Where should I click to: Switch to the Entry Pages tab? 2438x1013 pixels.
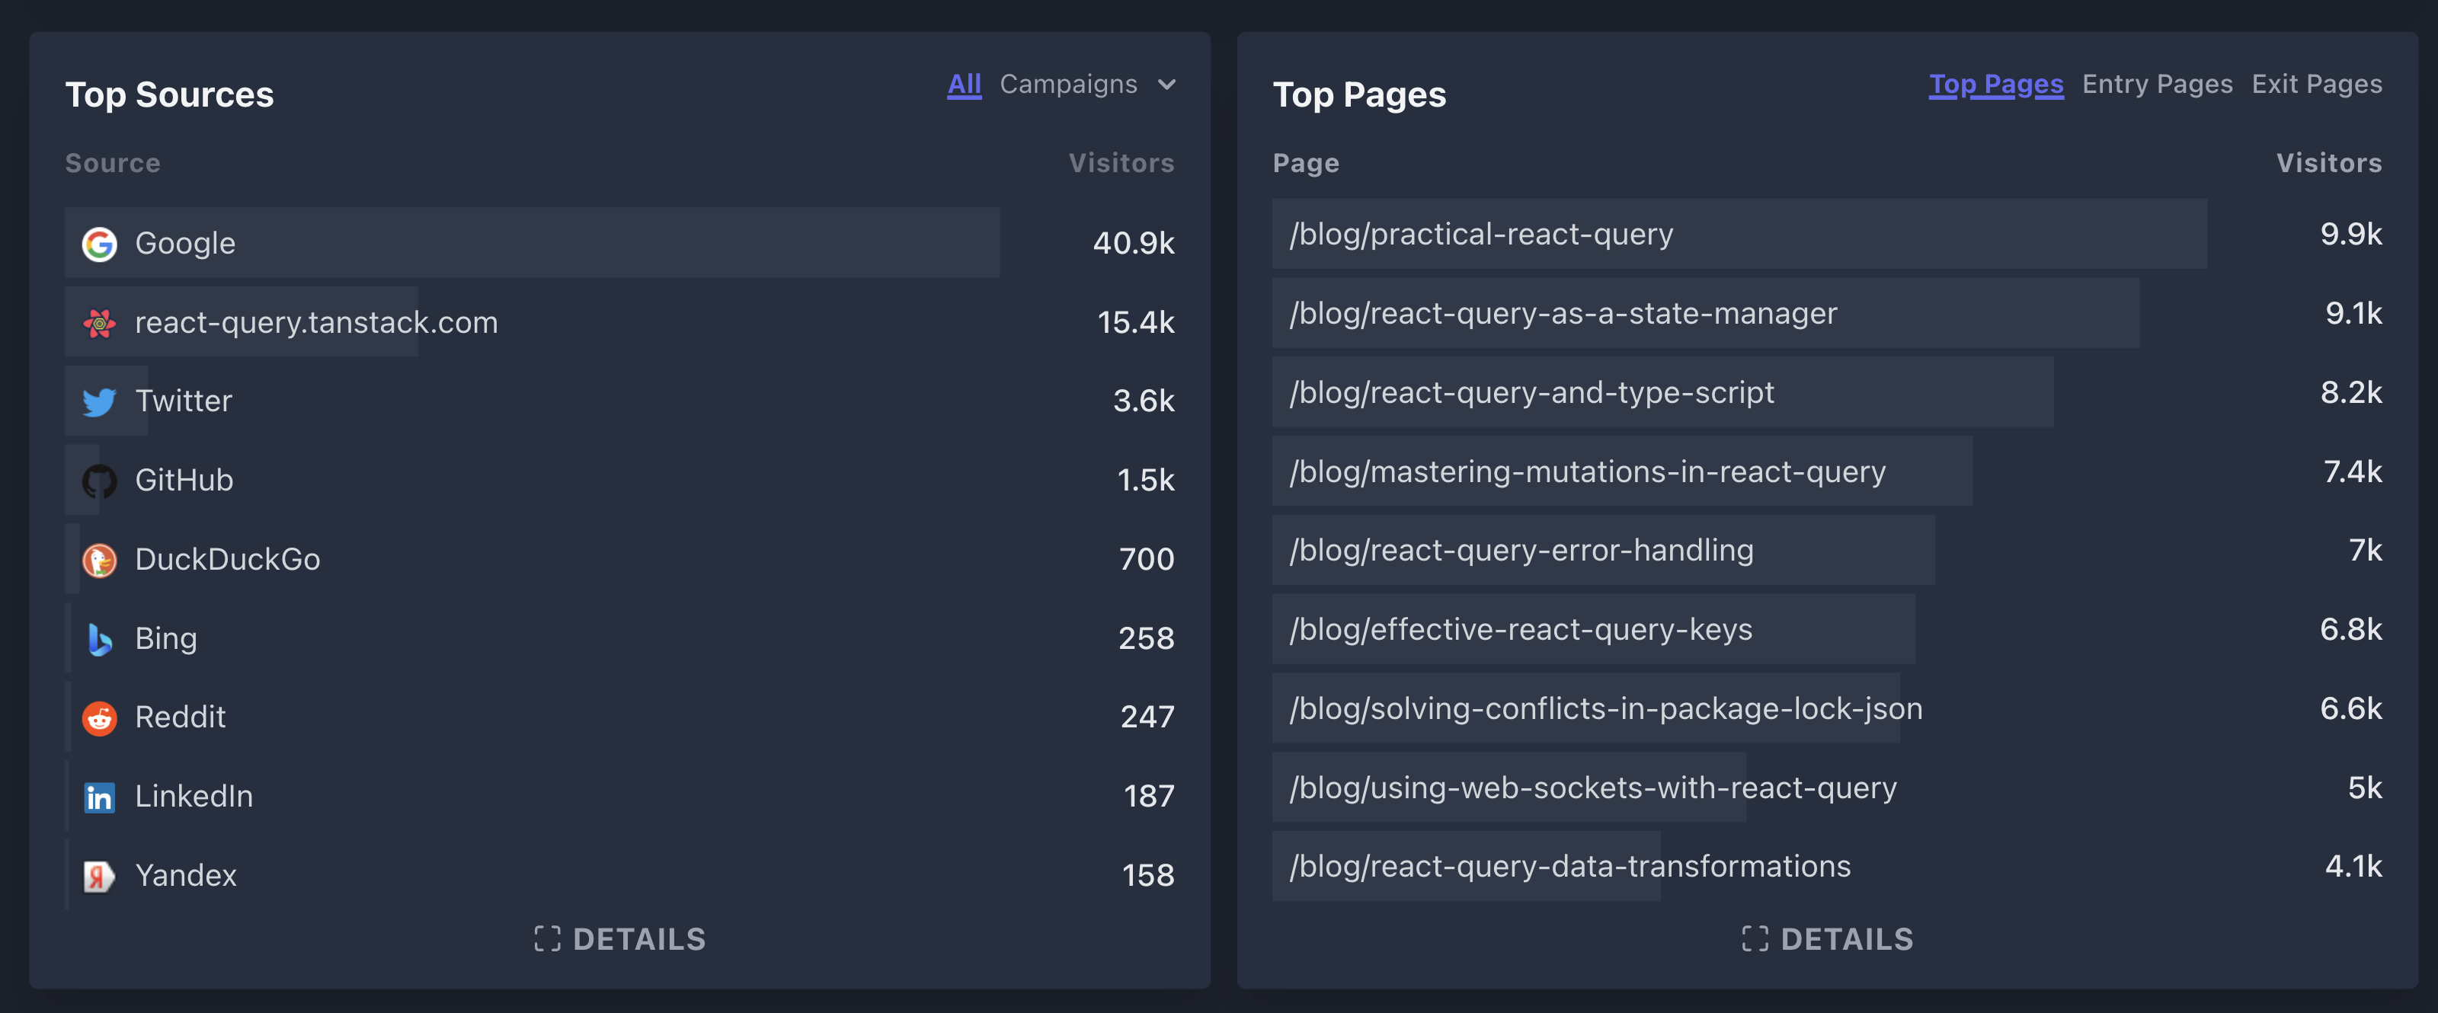click(x=2157, y=85)
